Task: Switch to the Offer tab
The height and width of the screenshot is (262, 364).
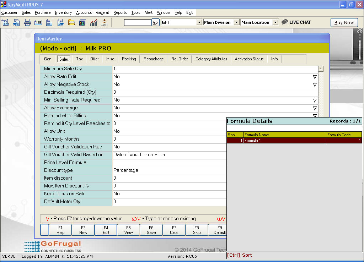Action: (95, 59)
